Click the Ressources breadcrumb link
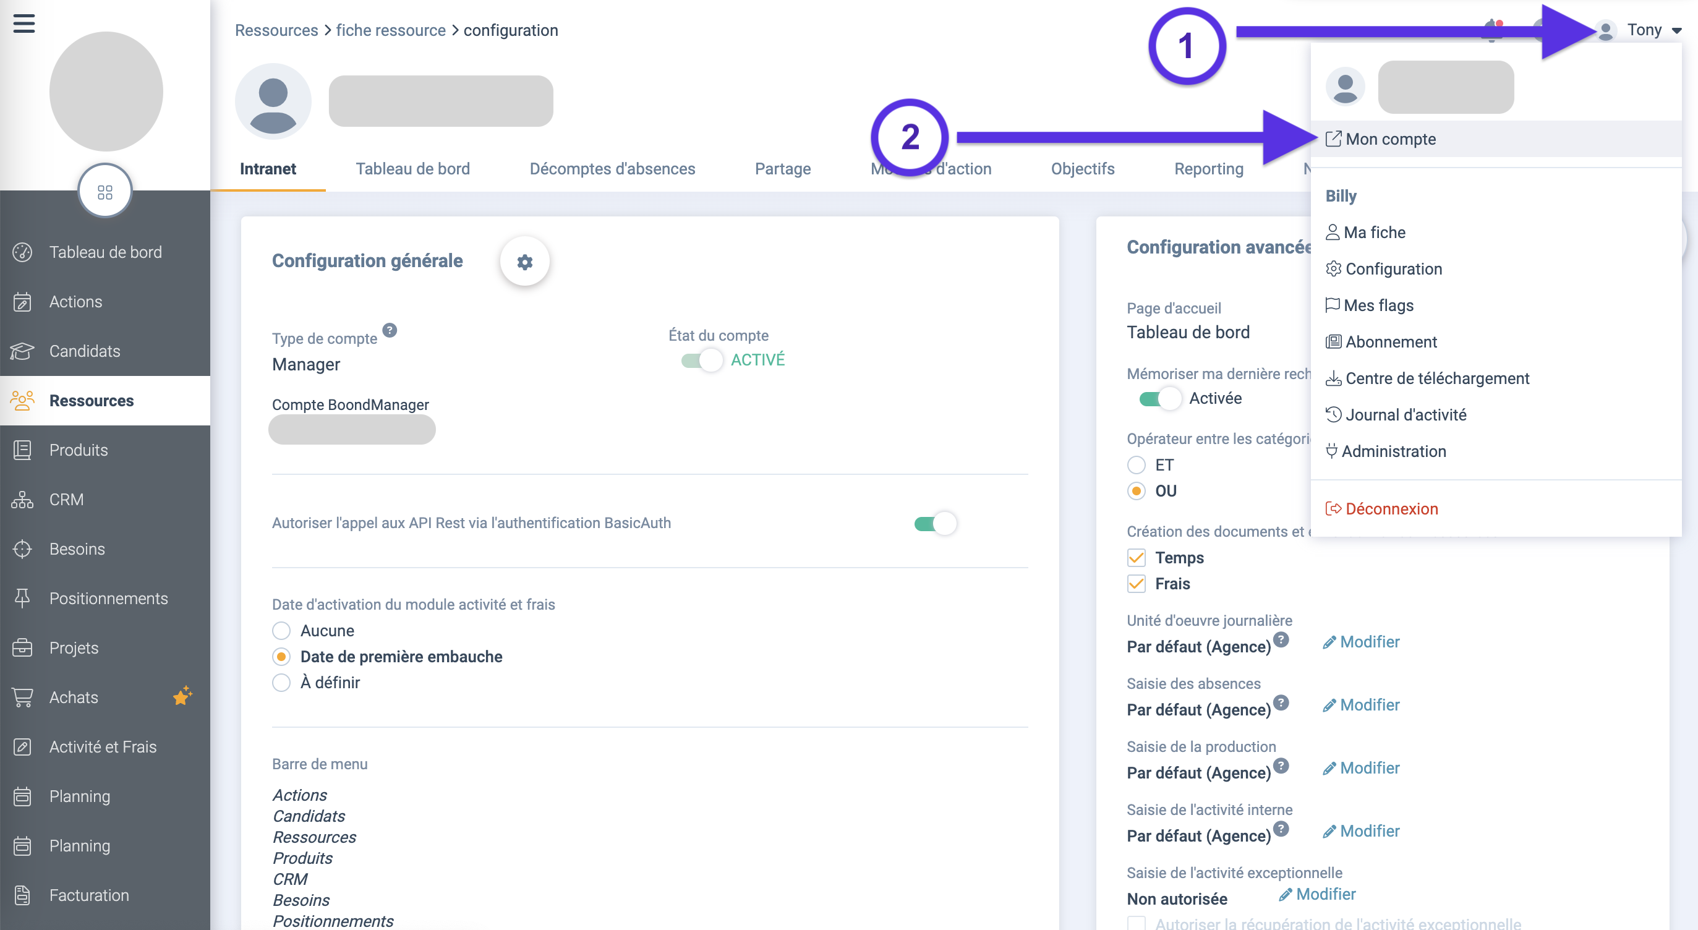 pos(276,30)
